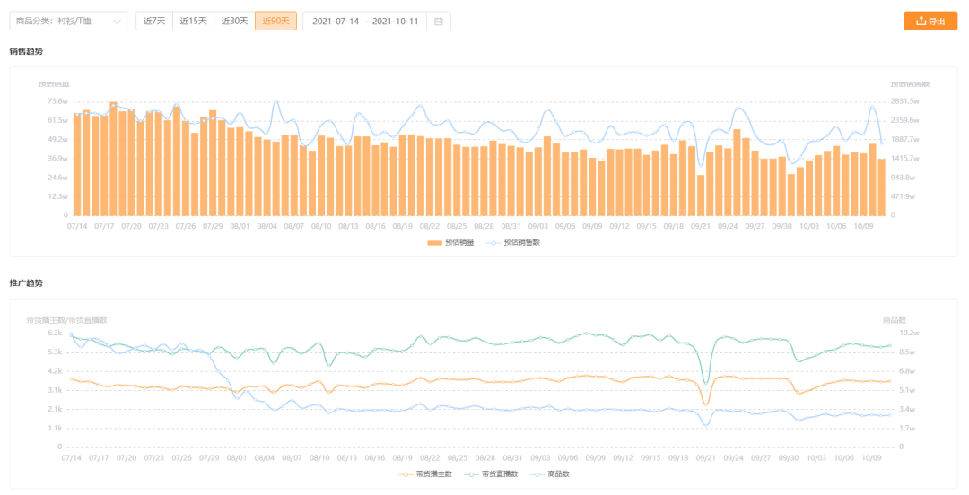The image size is (969, 495).
Task: Select the 近15天 time range tab
Action: (x=194, y=21)
